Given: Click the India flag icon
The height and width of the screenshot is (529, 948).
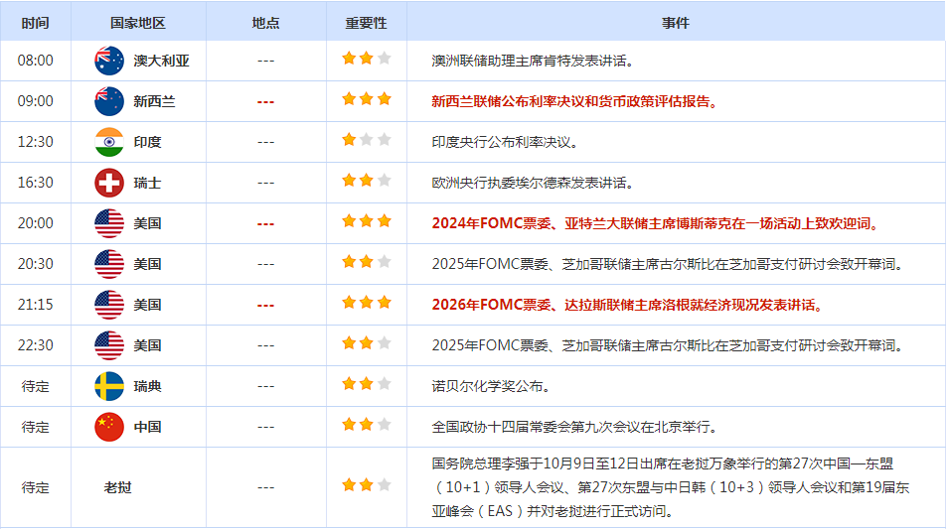Looking at the screenshot, I should (109, 142).
